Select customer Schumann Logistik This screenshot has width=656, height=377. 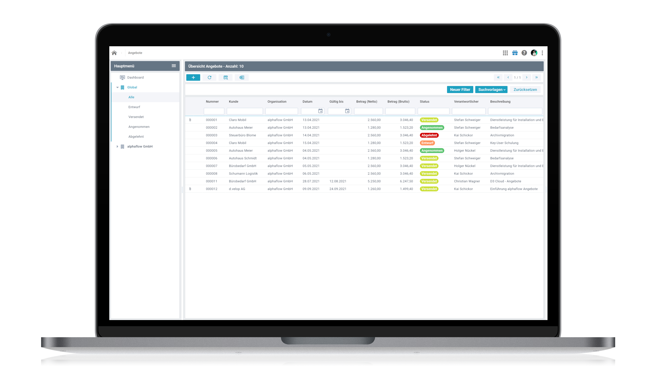pyautogui.click(x=243, y=174)
